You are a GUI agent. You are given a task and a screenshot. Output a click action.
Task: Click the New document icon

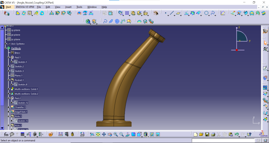coord(196,134)
